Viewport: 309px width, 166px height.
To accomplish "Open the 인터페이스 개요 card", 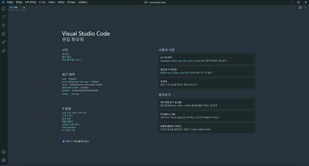I will click(207, 116).
